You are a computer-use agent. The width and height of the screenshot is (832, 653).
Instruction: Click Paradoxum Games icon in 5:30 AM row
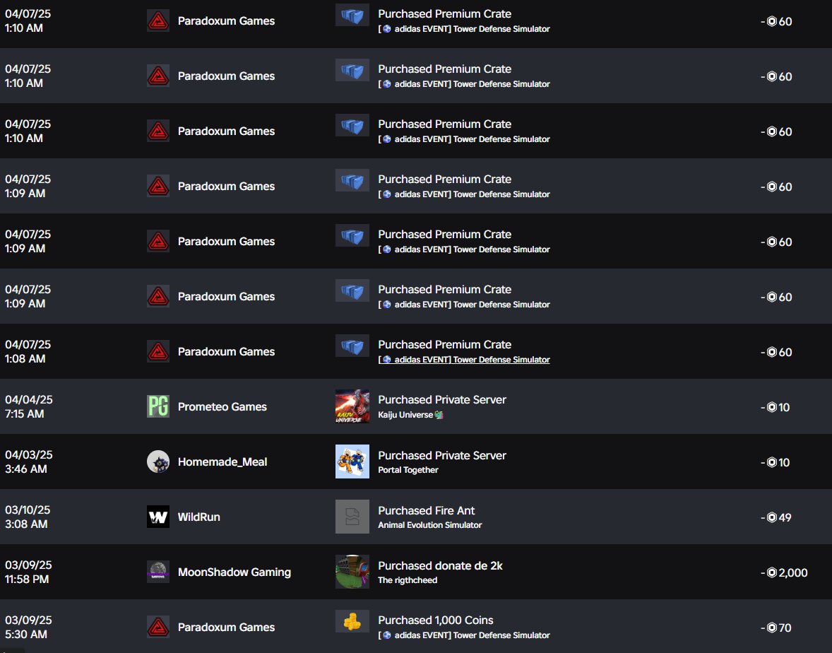coord(158,627)
